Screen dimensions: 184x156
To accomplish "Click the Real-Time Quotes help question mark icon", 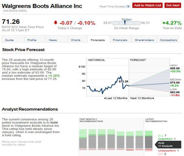I will pyautogui.click(x=128, y=7).
